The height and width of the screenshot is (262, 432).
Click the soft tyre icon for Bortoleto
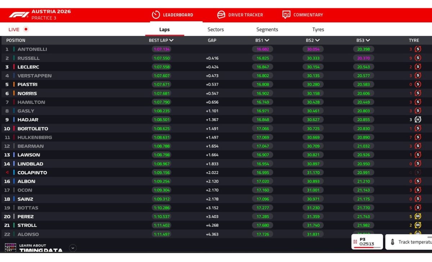tap(418, 128)
